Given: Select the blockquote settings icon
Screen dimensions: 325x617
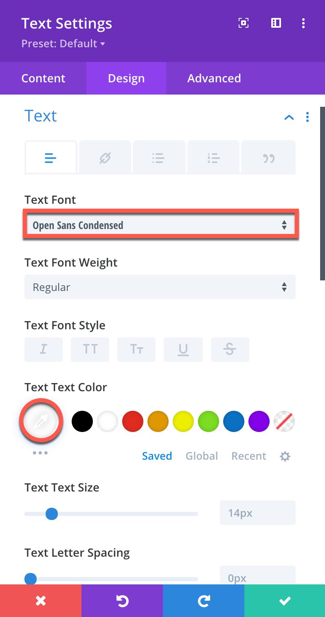Looking at the screenshot, I should (269, 157).
